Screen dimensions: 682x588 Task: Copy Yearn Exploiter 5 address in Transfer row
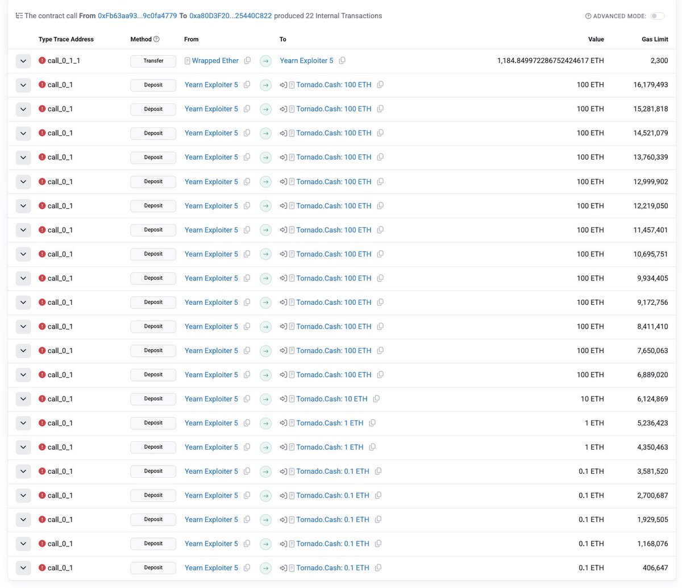[342, 61]
